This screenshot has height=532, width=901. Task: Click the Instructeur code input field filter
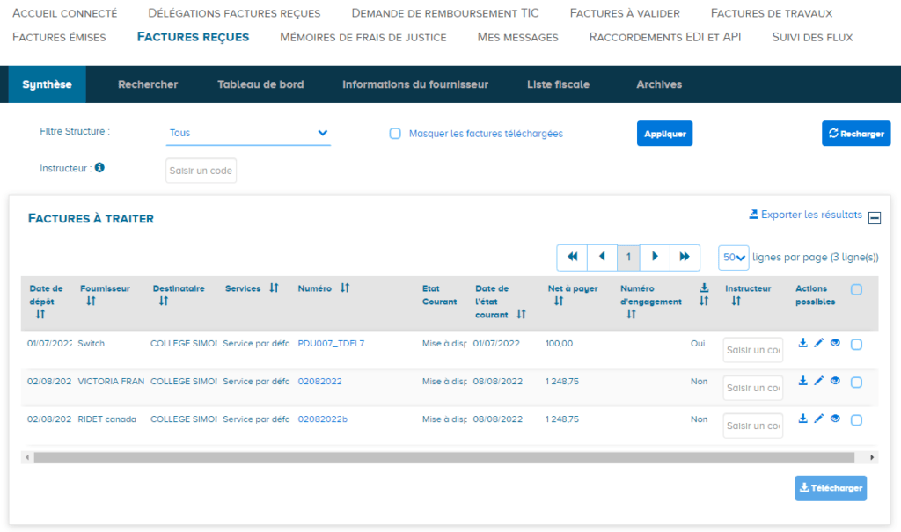pos(201,171)
